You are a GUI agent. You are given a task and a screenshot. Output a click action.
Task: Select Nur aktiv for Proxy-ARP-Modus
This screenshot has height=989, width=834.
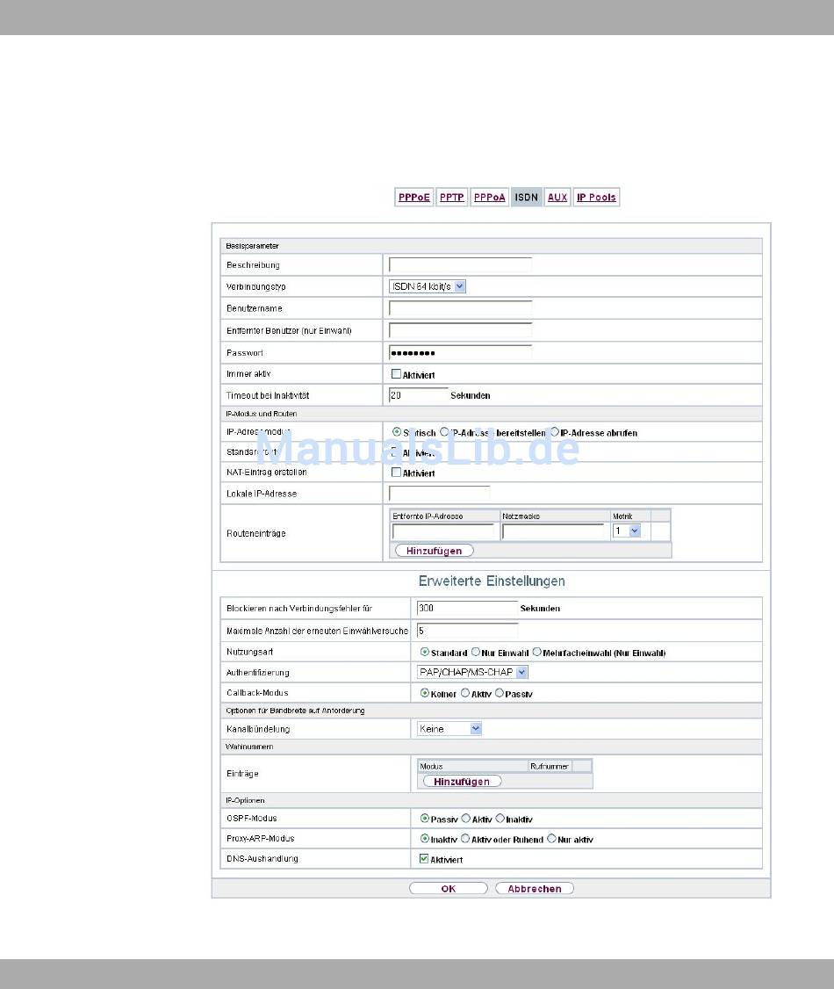tap(551, 838)
